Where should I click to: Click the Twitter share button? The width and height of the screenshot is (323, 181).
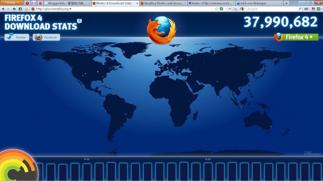[17, 38]
